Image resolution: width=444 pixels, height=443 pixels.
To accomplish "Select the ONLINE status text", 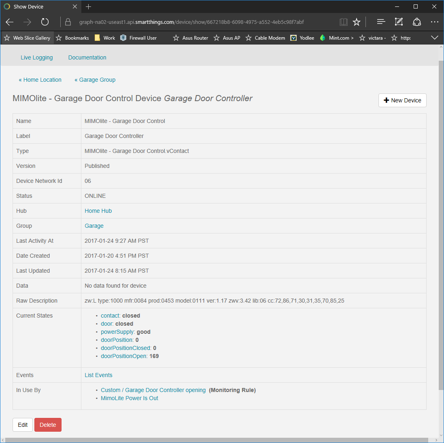I will click(95, 196).
